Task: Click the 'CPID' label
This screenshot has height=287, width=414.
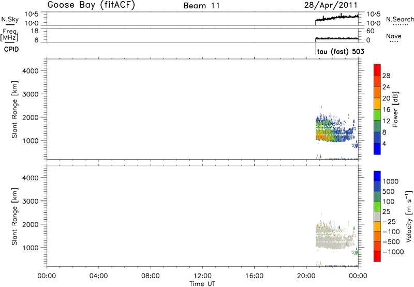Action: (11, 49)
